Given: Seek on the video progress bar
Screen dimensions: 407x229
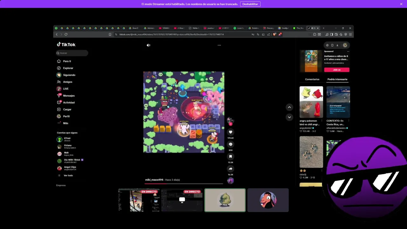Looking at the screenshot, I should [x=184, y=184].
